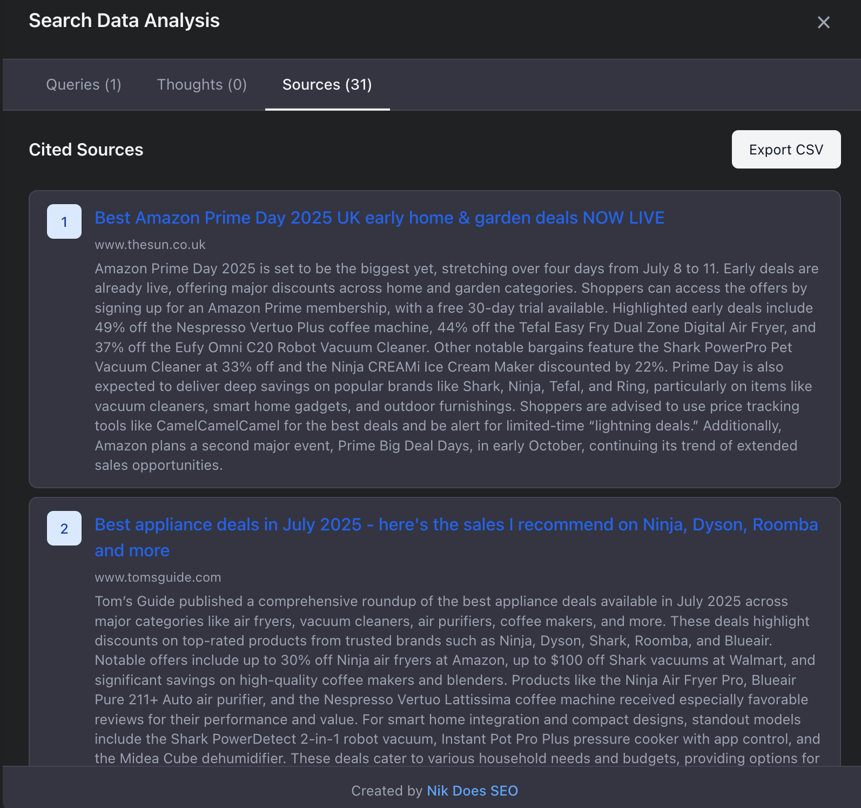Click the www.thesun.co.uk domain text
Image resolution: width=861 pixels, height=808 pixels.
[150, 245]
